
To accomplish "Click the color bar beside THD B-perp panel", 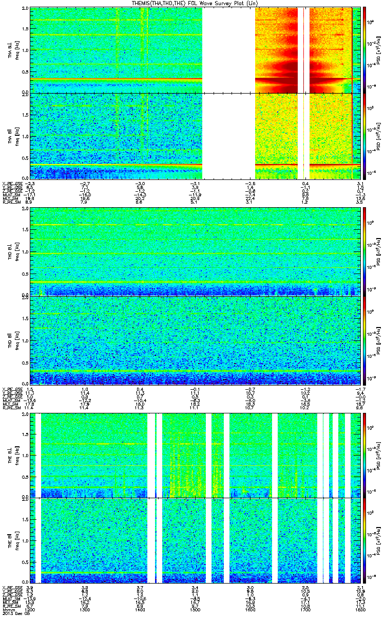I will (x=364, y=252).
